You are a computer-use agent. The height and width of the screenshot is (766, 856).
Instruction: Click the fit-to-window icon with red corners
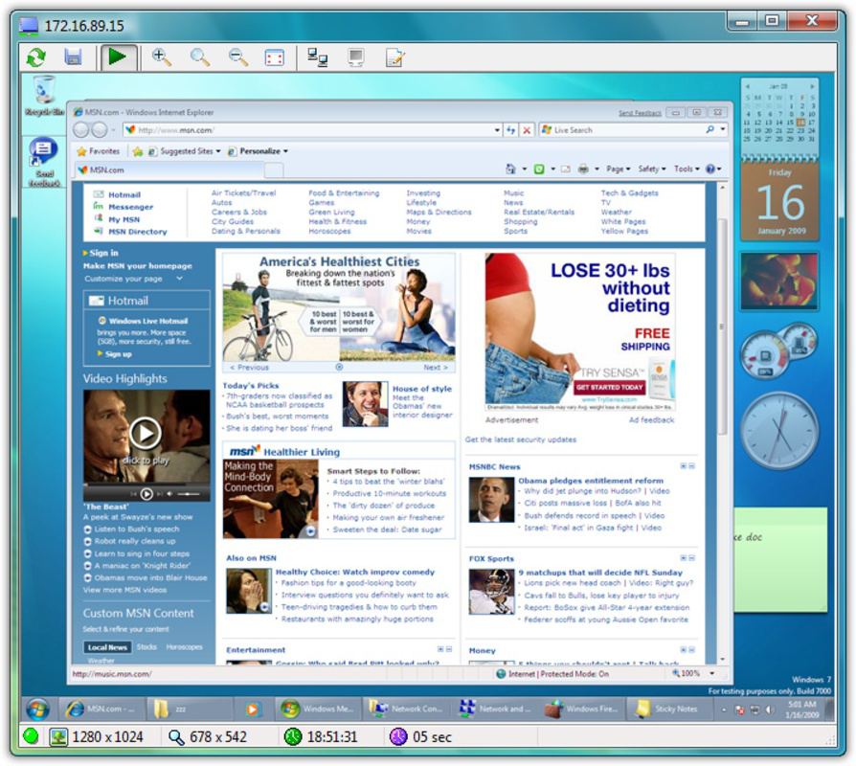(274, 57)
